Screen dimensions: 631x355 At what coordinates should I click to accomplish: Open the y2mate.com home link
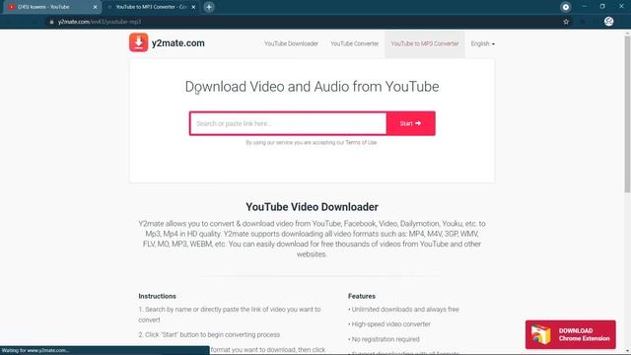click(177, 43)
